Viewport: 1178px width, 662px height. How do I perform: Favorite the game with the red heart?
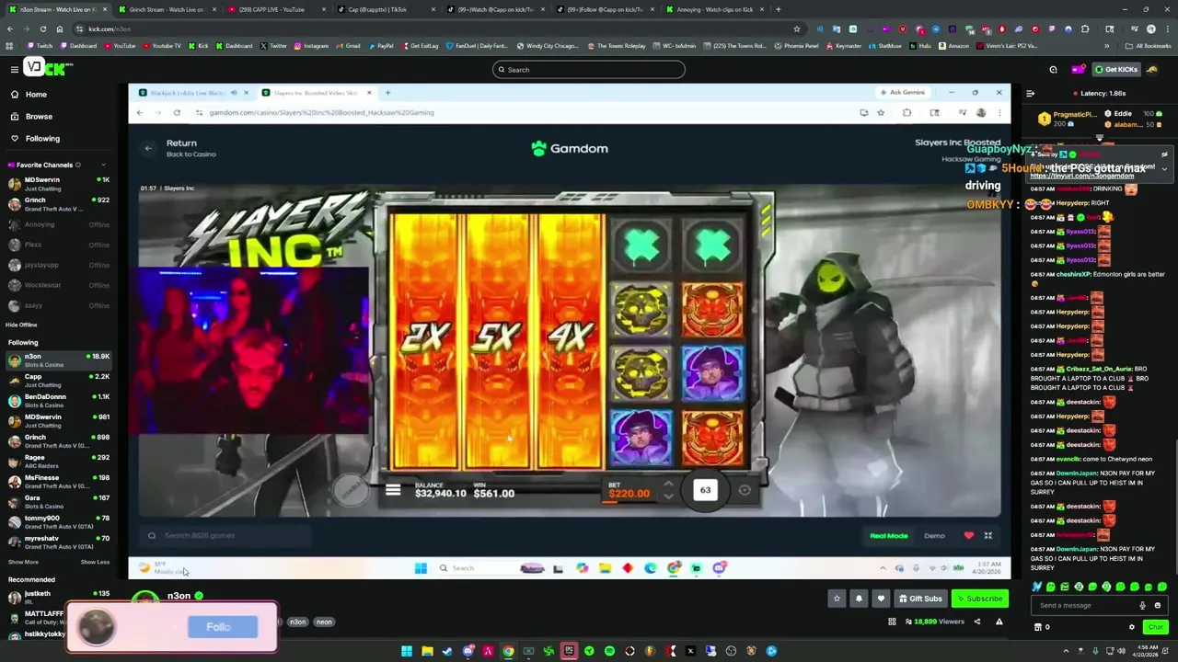(969, 536)
